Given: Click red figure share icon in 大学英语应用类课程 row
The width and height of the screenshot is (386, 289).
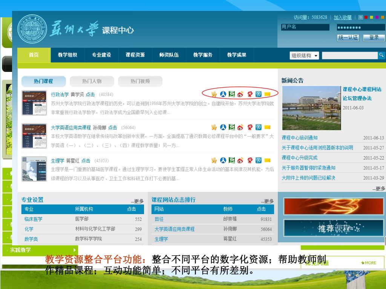Looking at the screenshot, I should [x=250, y=127].
